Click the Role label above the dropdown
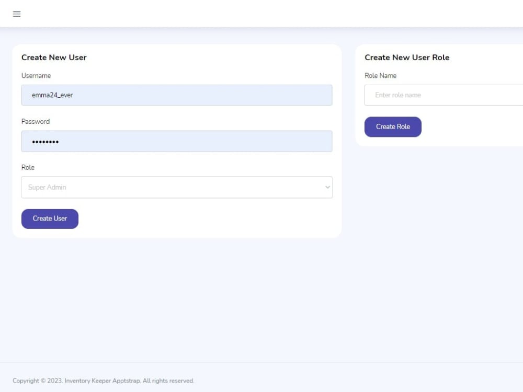This screenshot has width=523, height=392. click(x=28, y=167)
